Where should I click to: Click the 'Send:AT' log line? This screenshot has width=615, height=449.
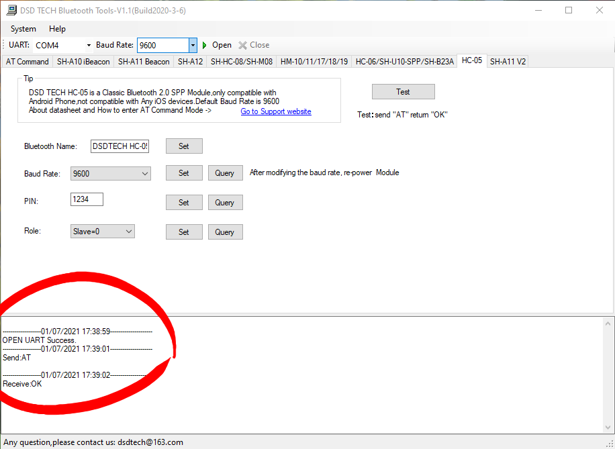17,358
